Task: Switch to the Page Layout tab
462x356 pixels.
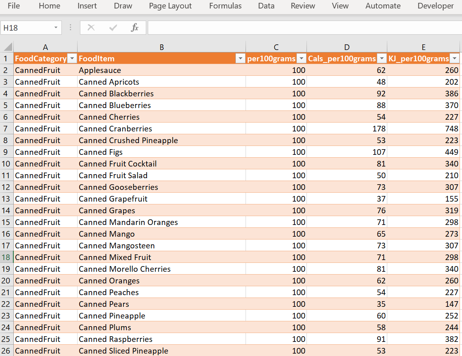Action: pyautogui.click(x=170, y=6)
